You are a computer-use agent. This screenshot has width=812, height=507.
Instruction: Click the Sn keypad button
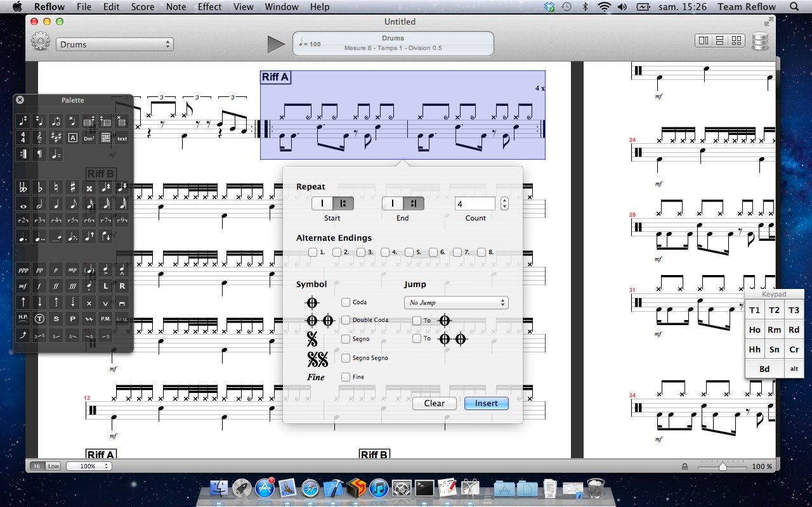[774, 349]
